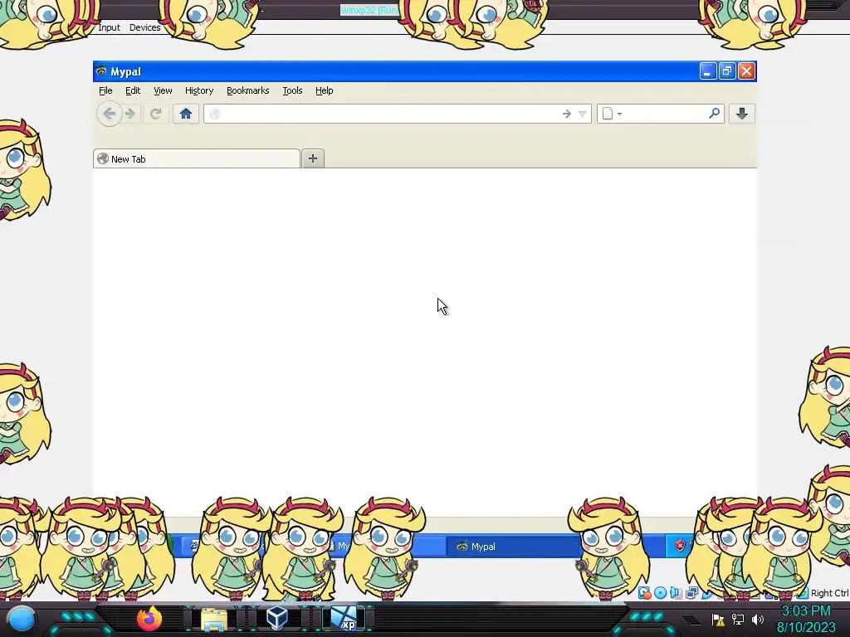Click the red security shield tray icon
The height and width of the screenshot is (637, 850).
click(680, 546)
